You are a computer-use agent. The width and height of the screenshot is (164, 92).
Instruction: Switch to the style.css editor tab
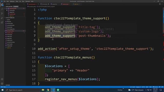(x=76, y=4)
